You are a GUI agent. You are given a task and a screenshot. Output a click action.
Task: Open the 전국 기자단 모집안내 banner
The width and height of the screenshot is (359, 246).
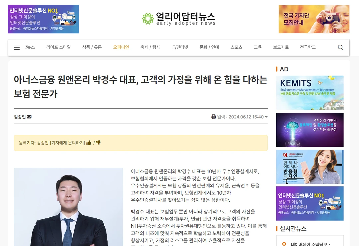(x=314, y=19)
